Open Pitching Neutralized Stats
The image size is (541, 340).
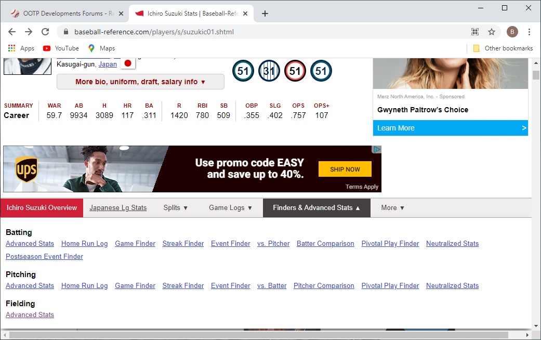pos(452,286)
